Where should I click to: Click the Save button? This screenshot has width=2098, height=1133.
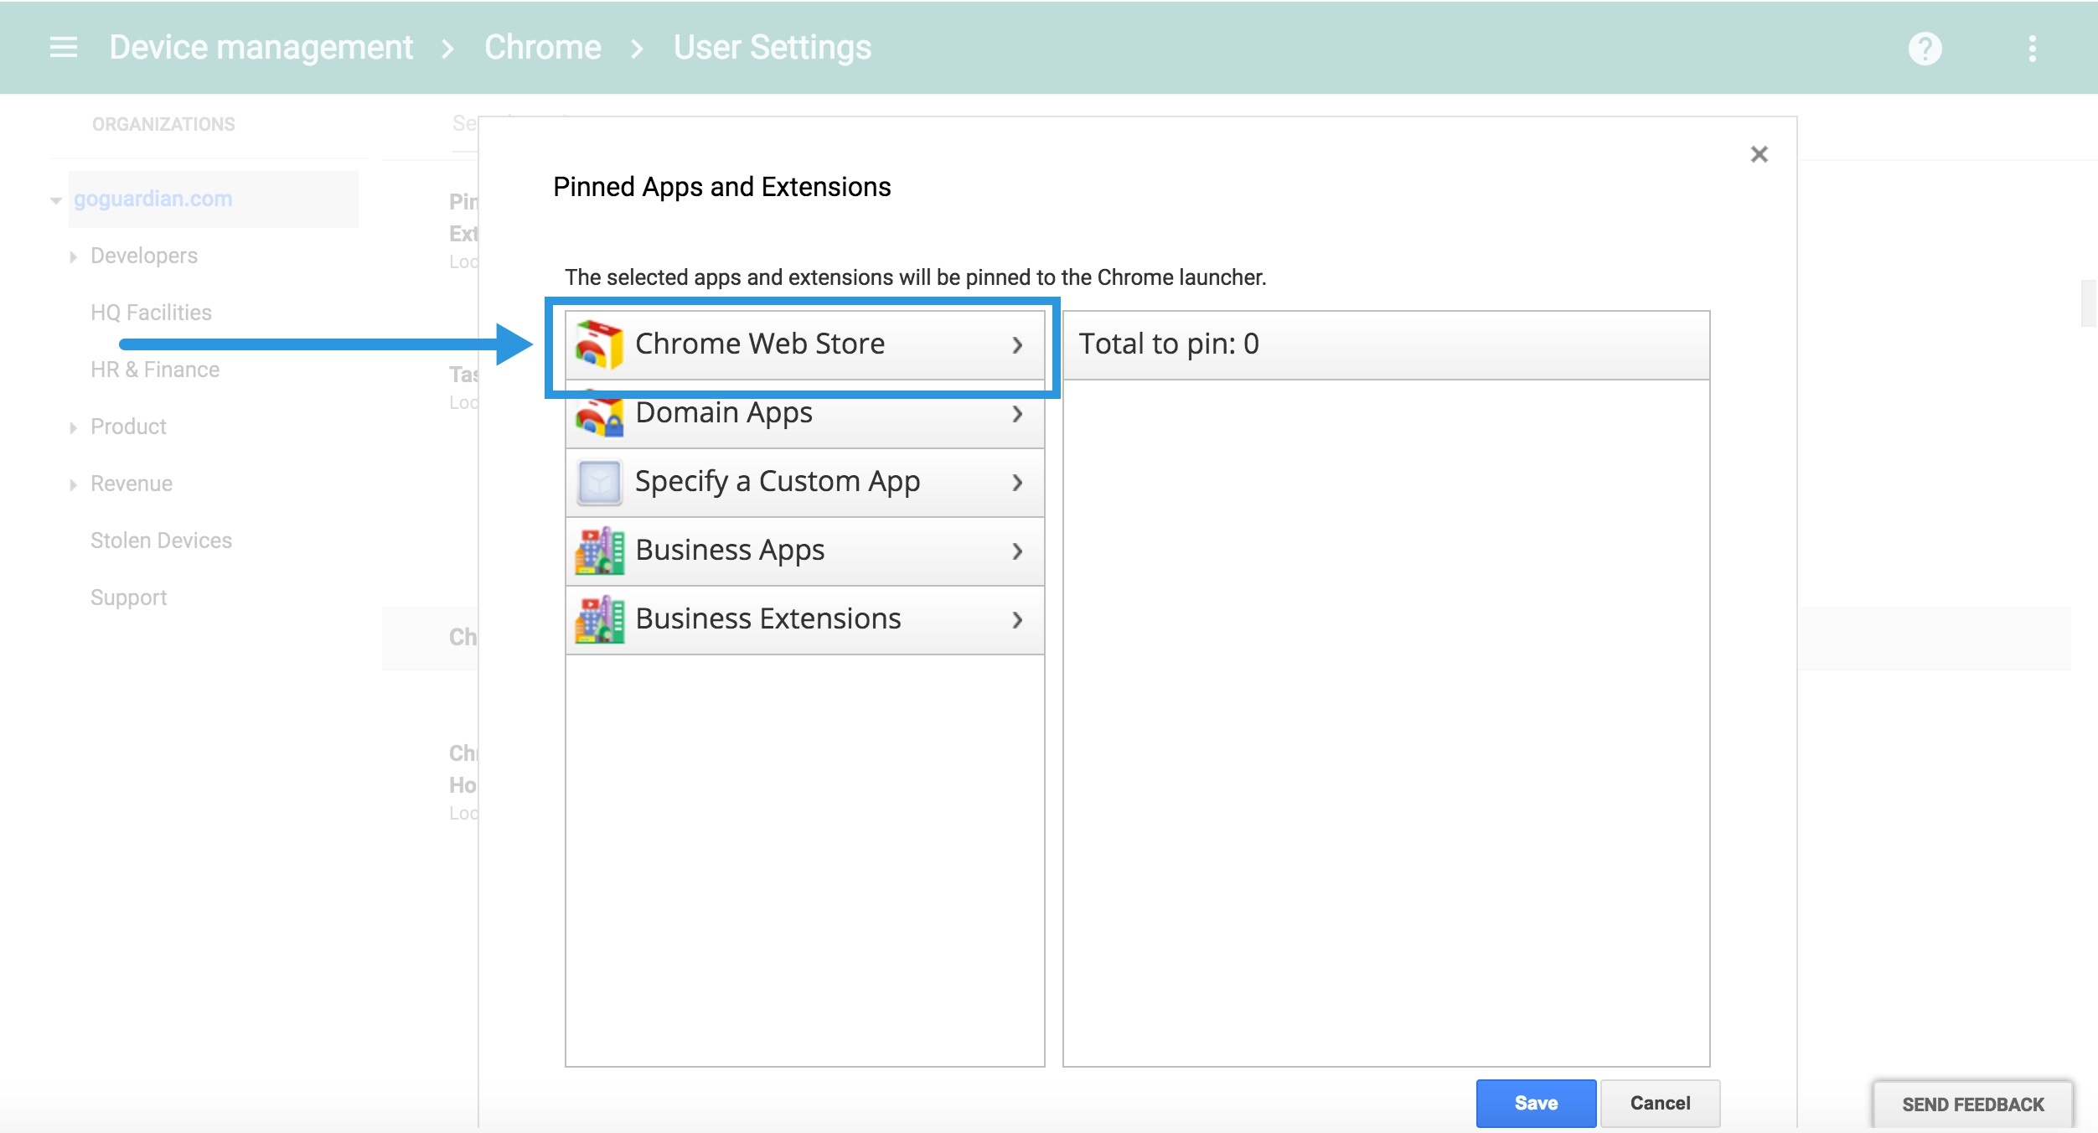point(1534,1102)
